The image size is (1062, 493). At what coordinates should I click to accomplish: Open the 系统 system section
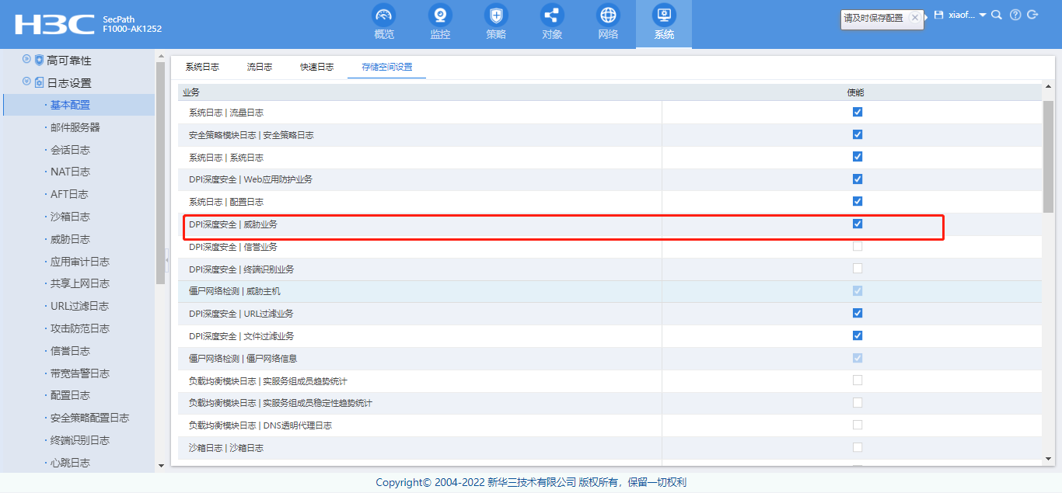[x=664, y=23]
